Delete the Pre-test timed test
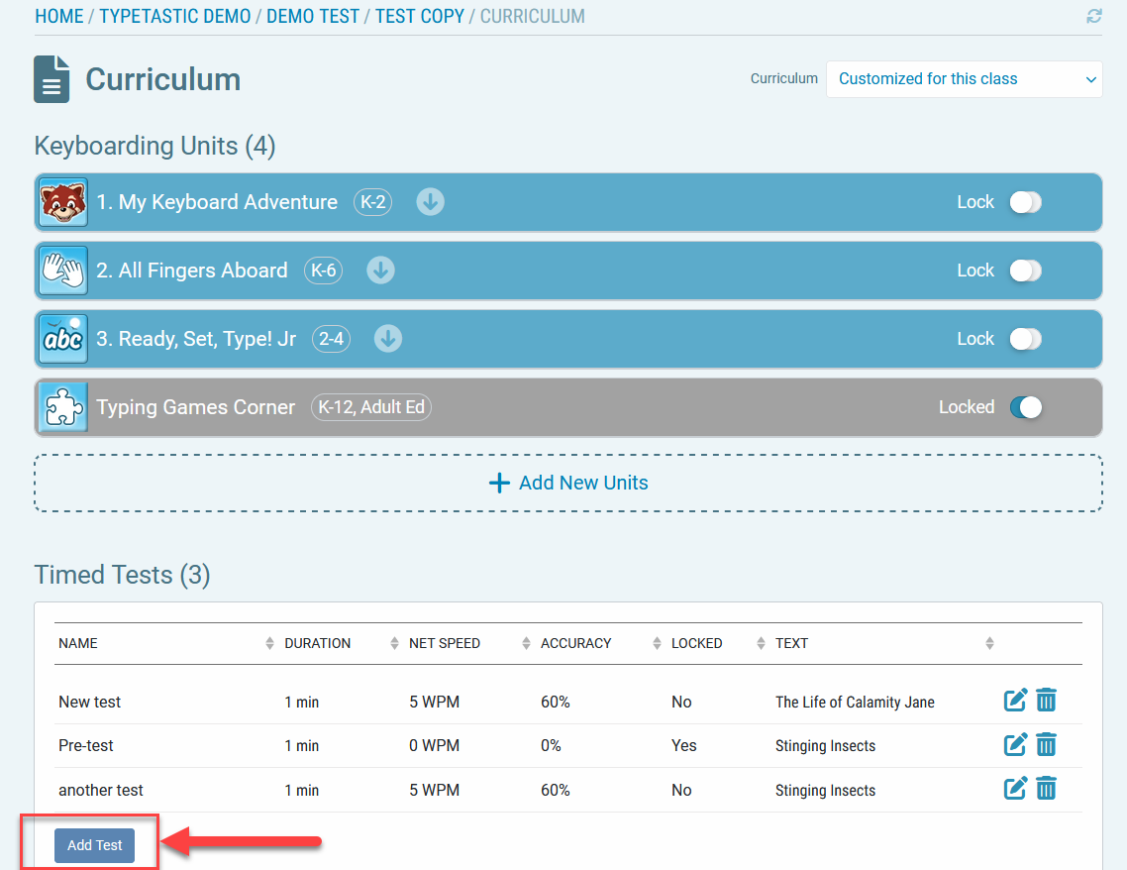 [1046, 744]
